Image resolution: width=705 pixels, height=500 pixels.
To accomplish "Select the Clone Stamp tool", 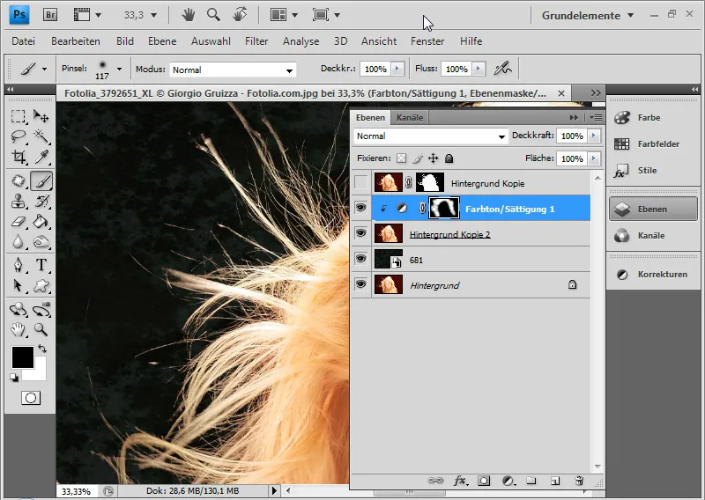I will tap(18, 202).
